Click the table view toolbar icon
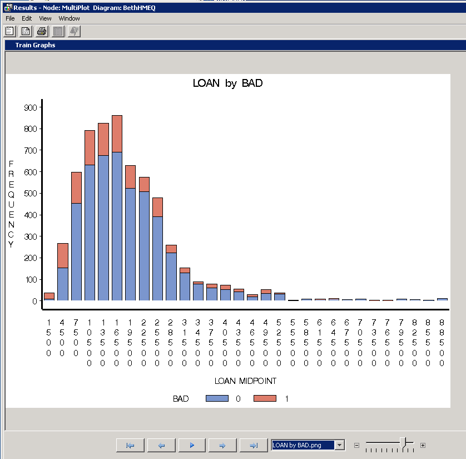466x459 pixels. [58, 31]
